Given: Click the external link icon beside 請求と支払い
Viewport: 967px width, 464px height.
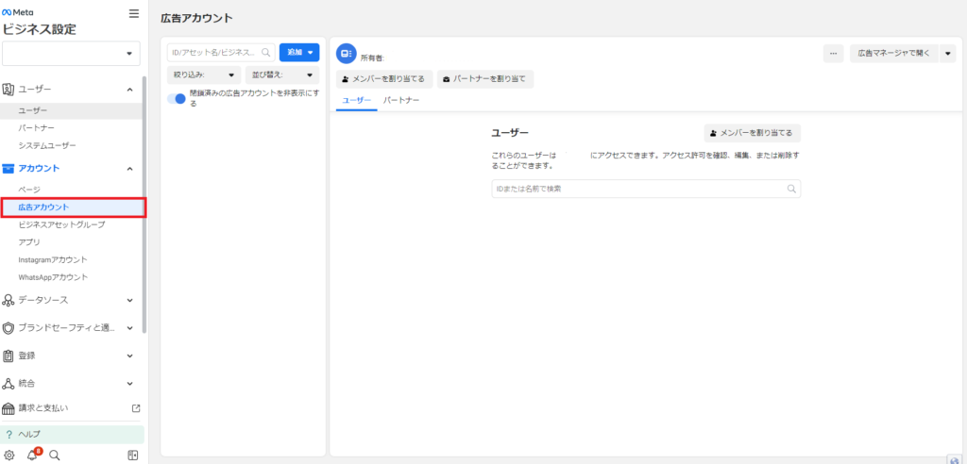Looking at the screenshot, I should (135, 408).
